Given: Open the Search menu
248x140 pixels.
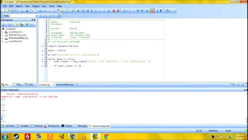Looking at the screenshot, I should tap(19, 6).
